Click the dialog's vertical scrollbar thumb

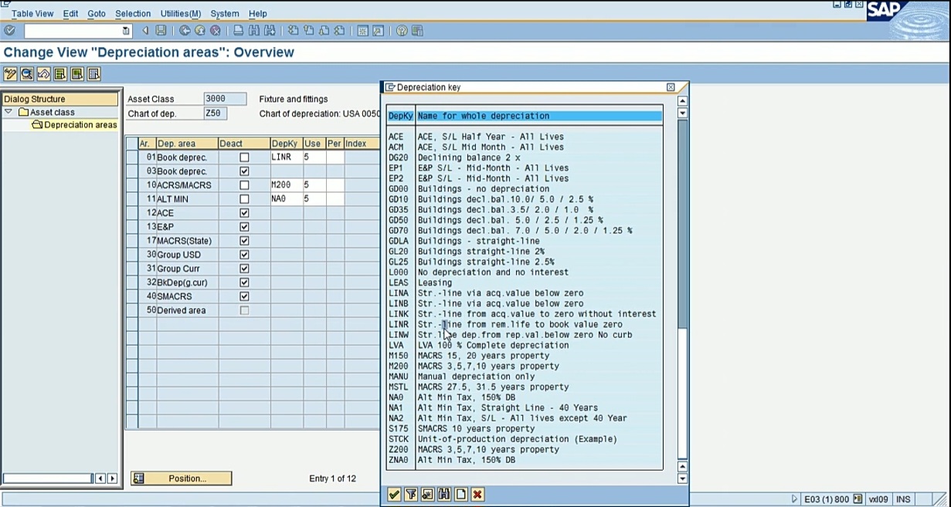(682, 224)
